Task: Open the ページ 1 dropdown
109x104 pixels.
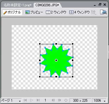Action: coord(11,100)
